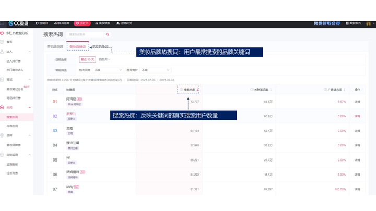Image resolution: width=376 pixels, height=211 pixels.
Task: Click the 阿玛尼 keyword in row 01
Action: (71, 99)
